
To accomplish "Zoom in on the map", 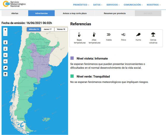I will (5, 30).
